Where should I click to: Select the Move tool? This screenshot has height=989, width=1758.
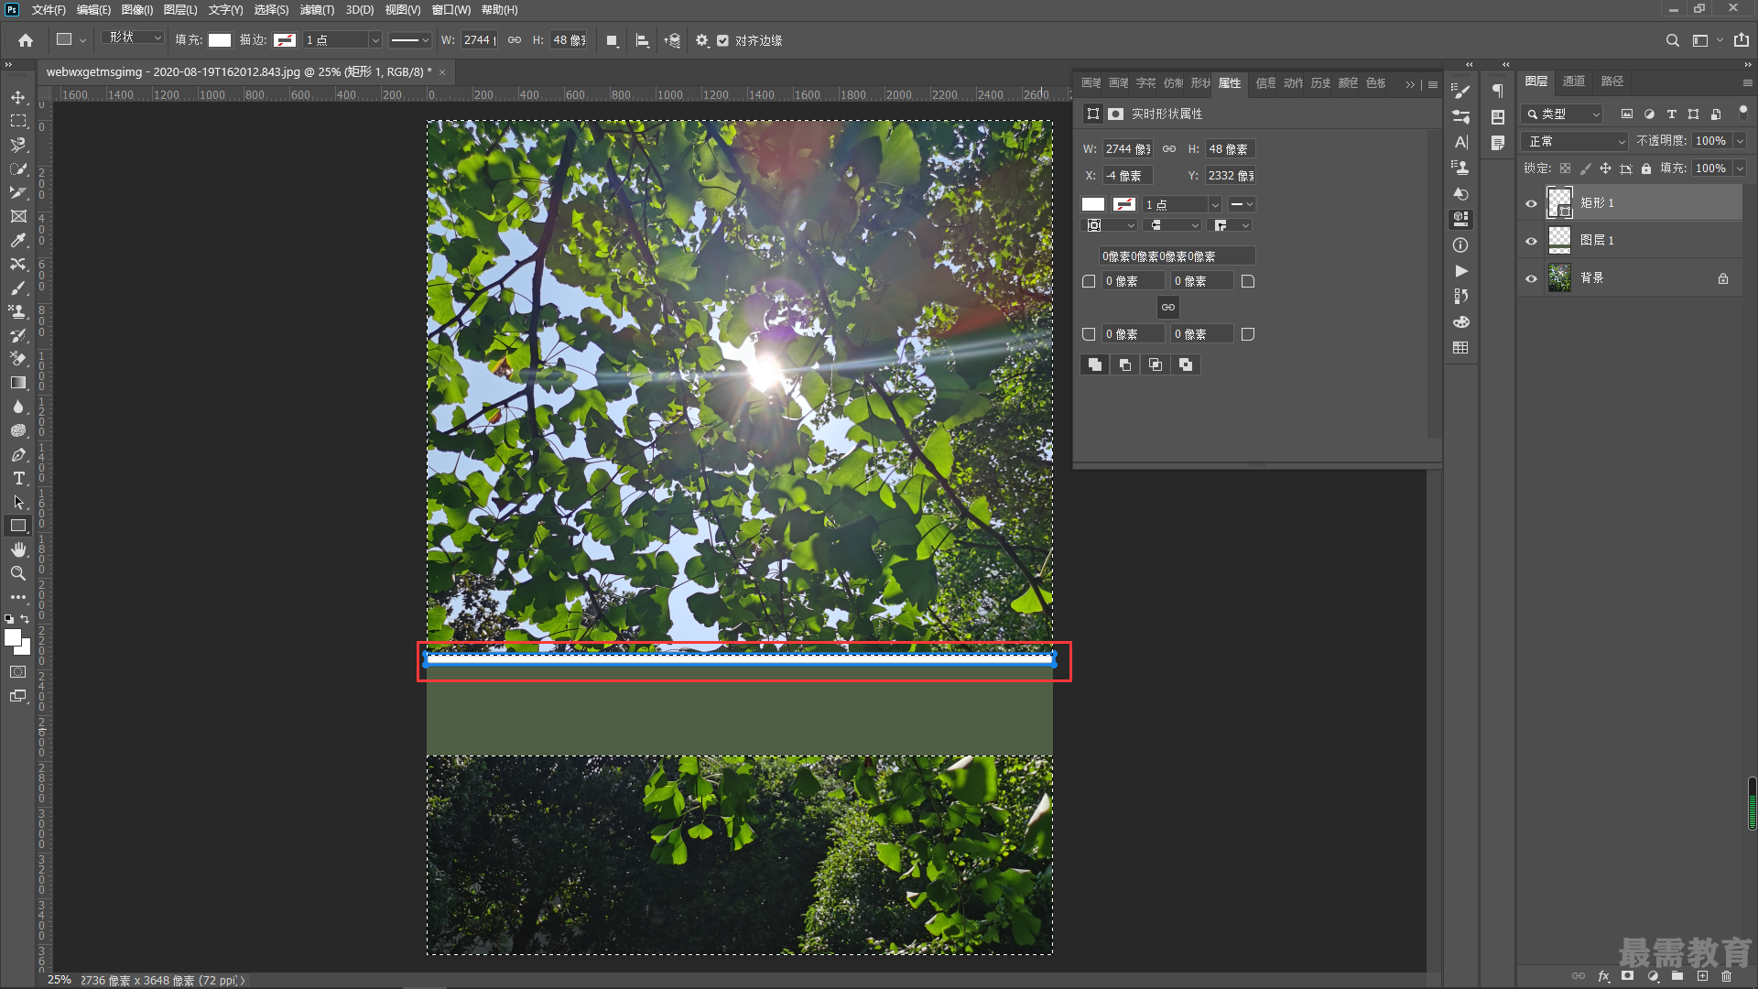pos(18,97)
